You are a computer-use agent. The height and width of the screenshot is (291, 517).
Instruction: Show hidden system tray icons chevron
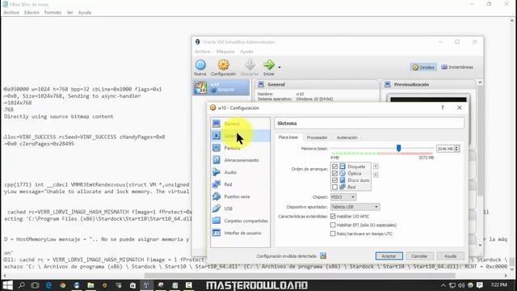point(443,285)
